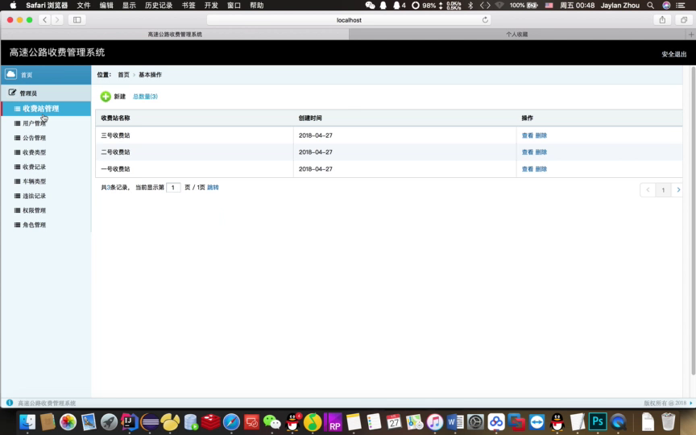696x435 pixels.
Task: Open the 开发 menu
Action: 211,6
